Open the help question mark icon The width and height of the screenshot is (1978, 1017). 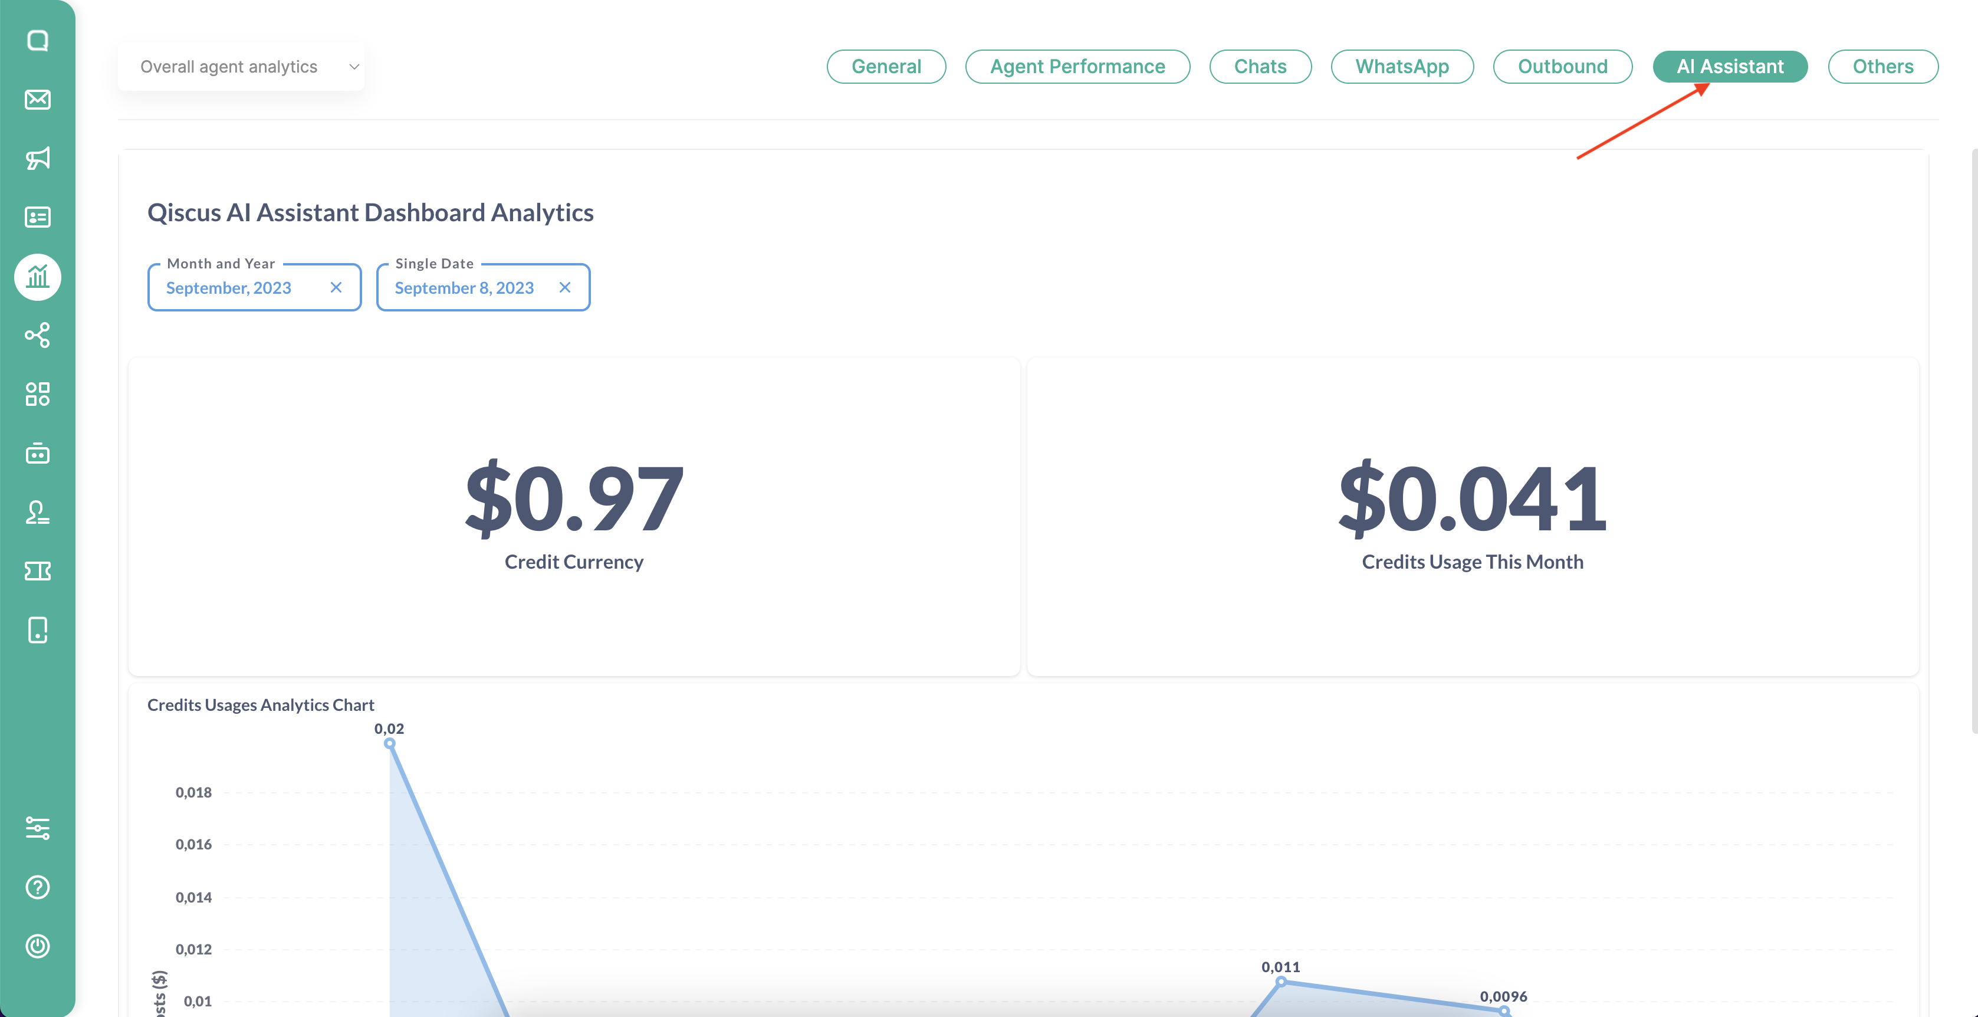tap(38, 887)
